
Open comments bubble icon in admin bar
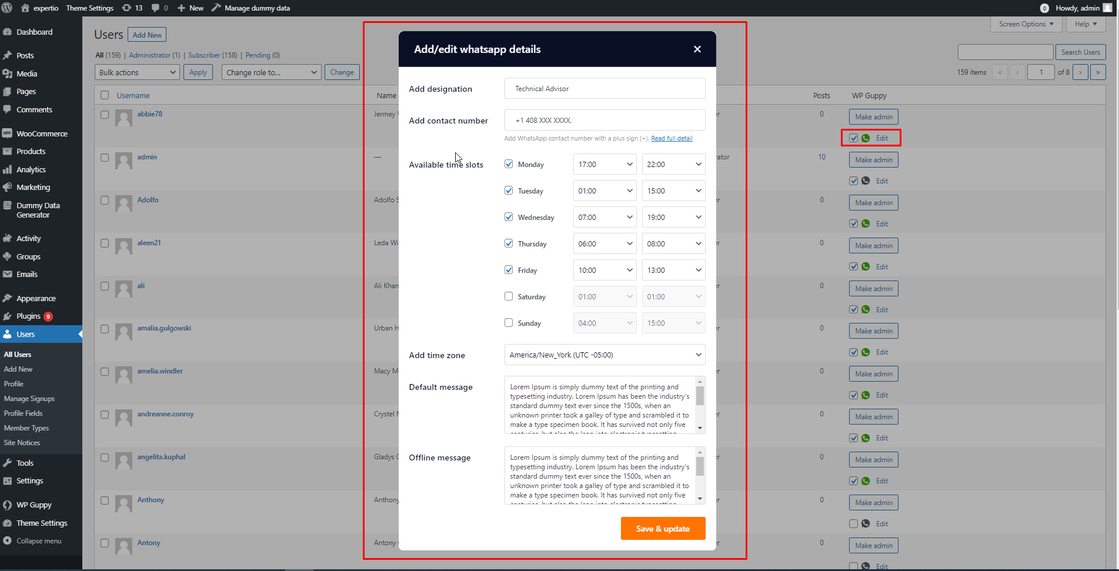[x=156, y=8]
